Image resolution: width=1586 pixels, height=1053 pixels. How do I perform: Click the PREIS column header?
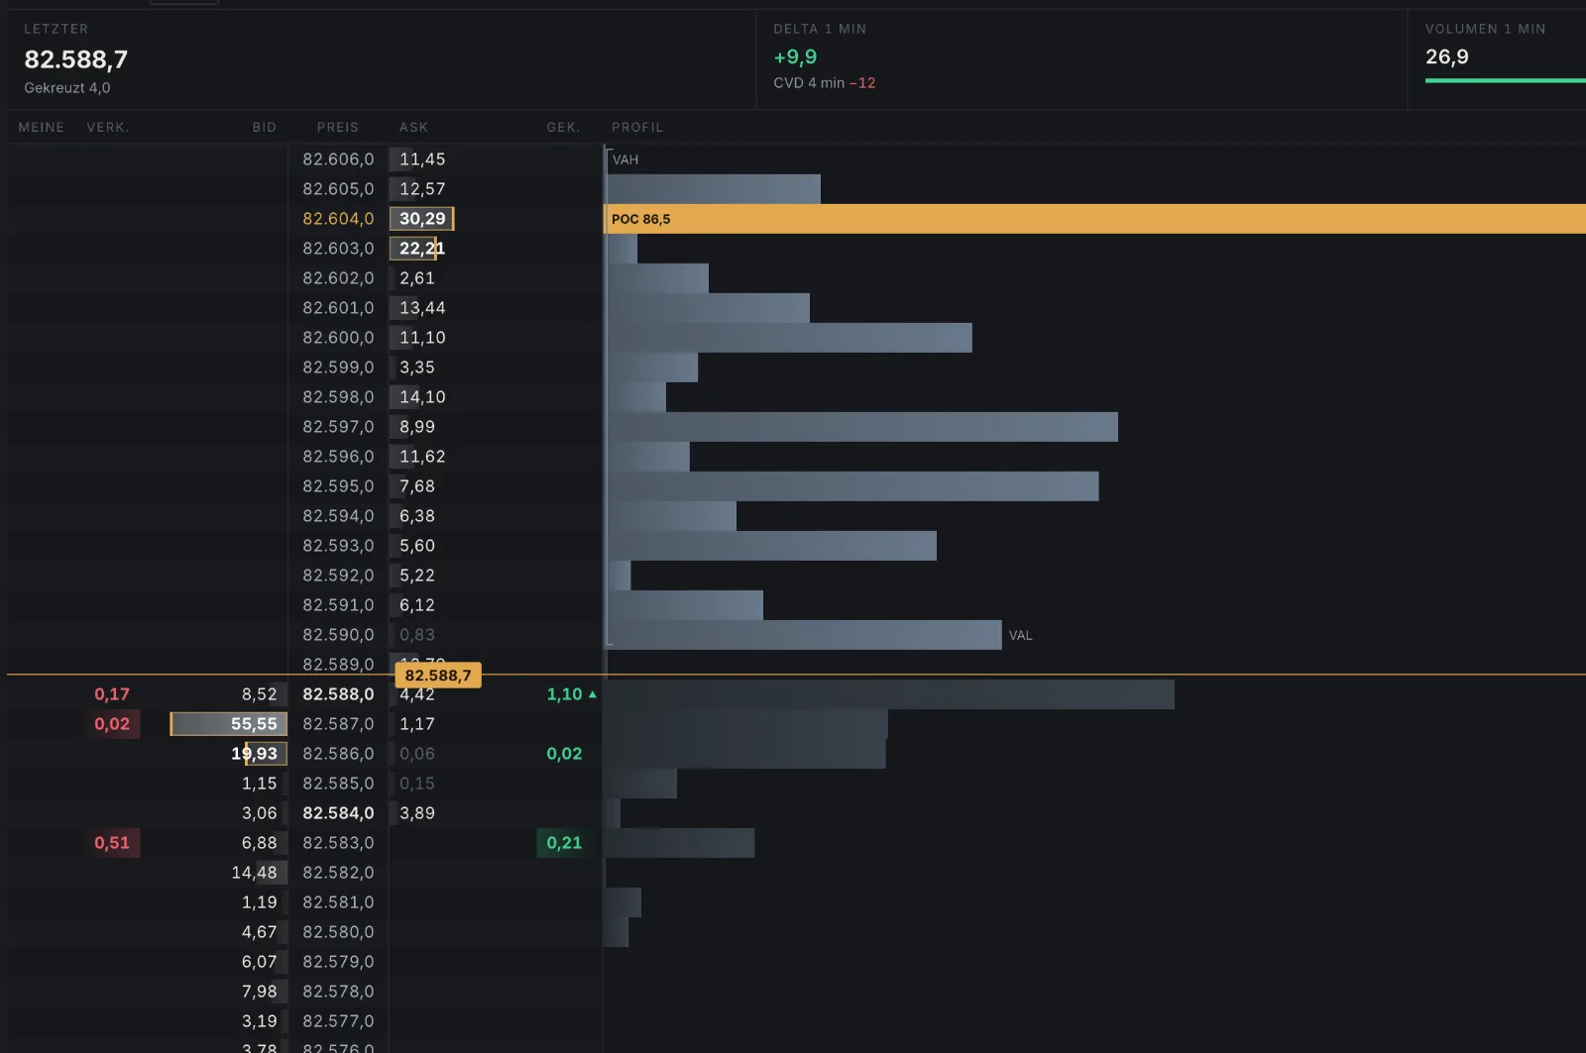(x=338, y=128)
